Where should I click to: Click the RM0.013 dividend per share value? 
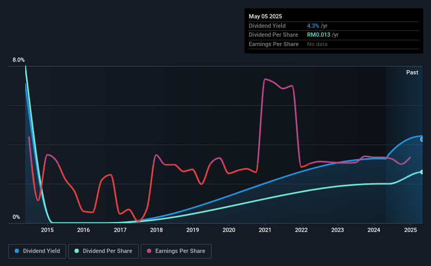319,35
